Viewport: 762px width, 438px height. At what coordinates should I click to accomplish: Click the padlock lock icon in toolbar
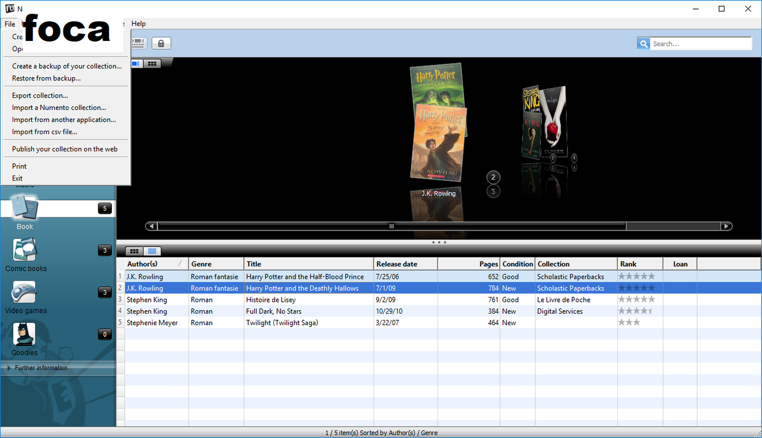click(161, 43)
